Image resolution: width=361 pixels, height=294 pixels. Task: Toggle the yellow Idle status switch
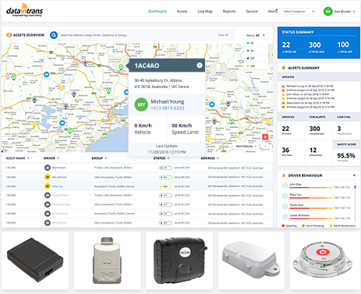165,186
